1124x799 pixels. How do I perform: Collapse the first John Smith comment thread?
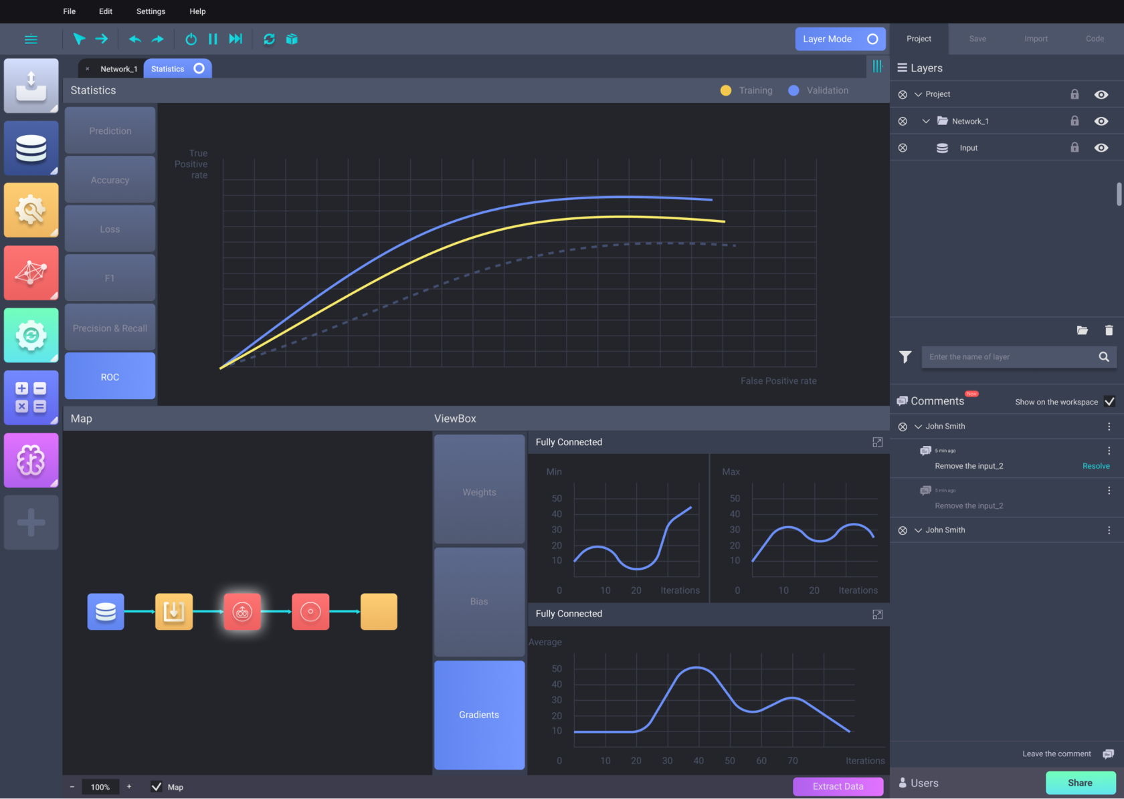[918, 427]
